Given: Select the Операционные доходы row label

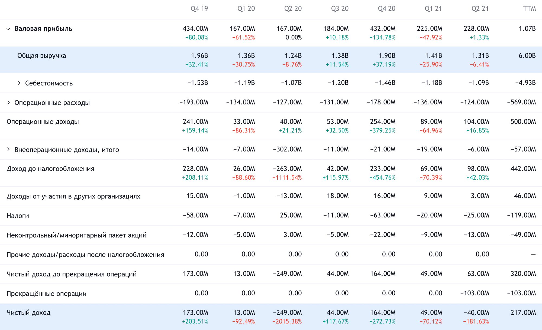Looking at the screenshot, I should click(x=43, y=122).
